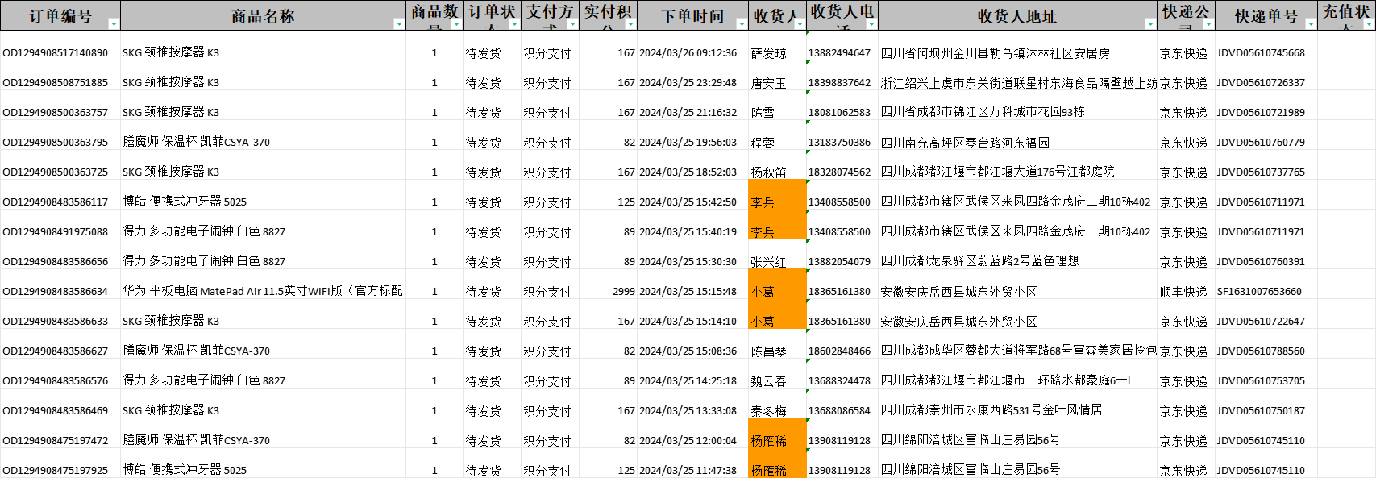Image resolution: width=1376 pixels, height=478 pixels.
Task: Open the 实付积分 column filter arrow
Action: 630,24
